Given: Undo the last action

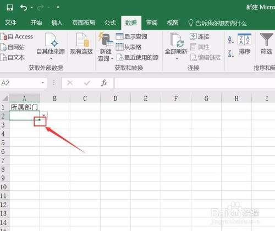Looking at the screenshot, I should 24,8.
